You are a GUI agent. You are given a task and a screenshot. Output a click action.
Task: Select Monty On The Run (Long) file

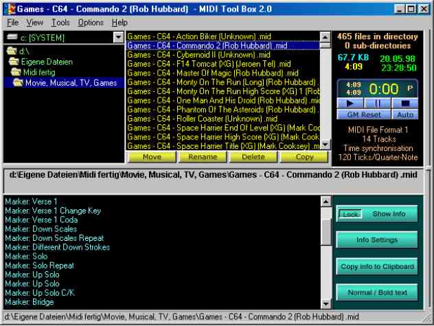tap(223, 82)
